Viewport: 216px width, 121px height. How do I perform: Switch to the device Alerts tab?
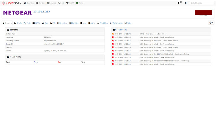[x=92, y=23]
